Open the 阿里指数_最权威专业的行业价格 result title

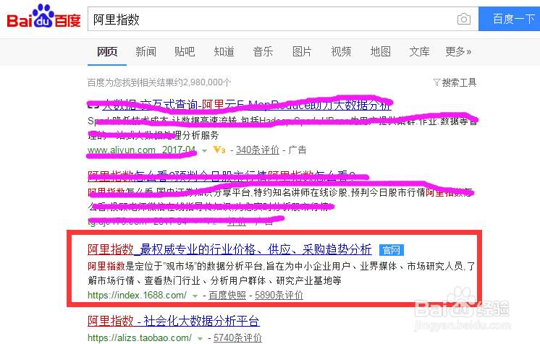(x=229, y=249)
